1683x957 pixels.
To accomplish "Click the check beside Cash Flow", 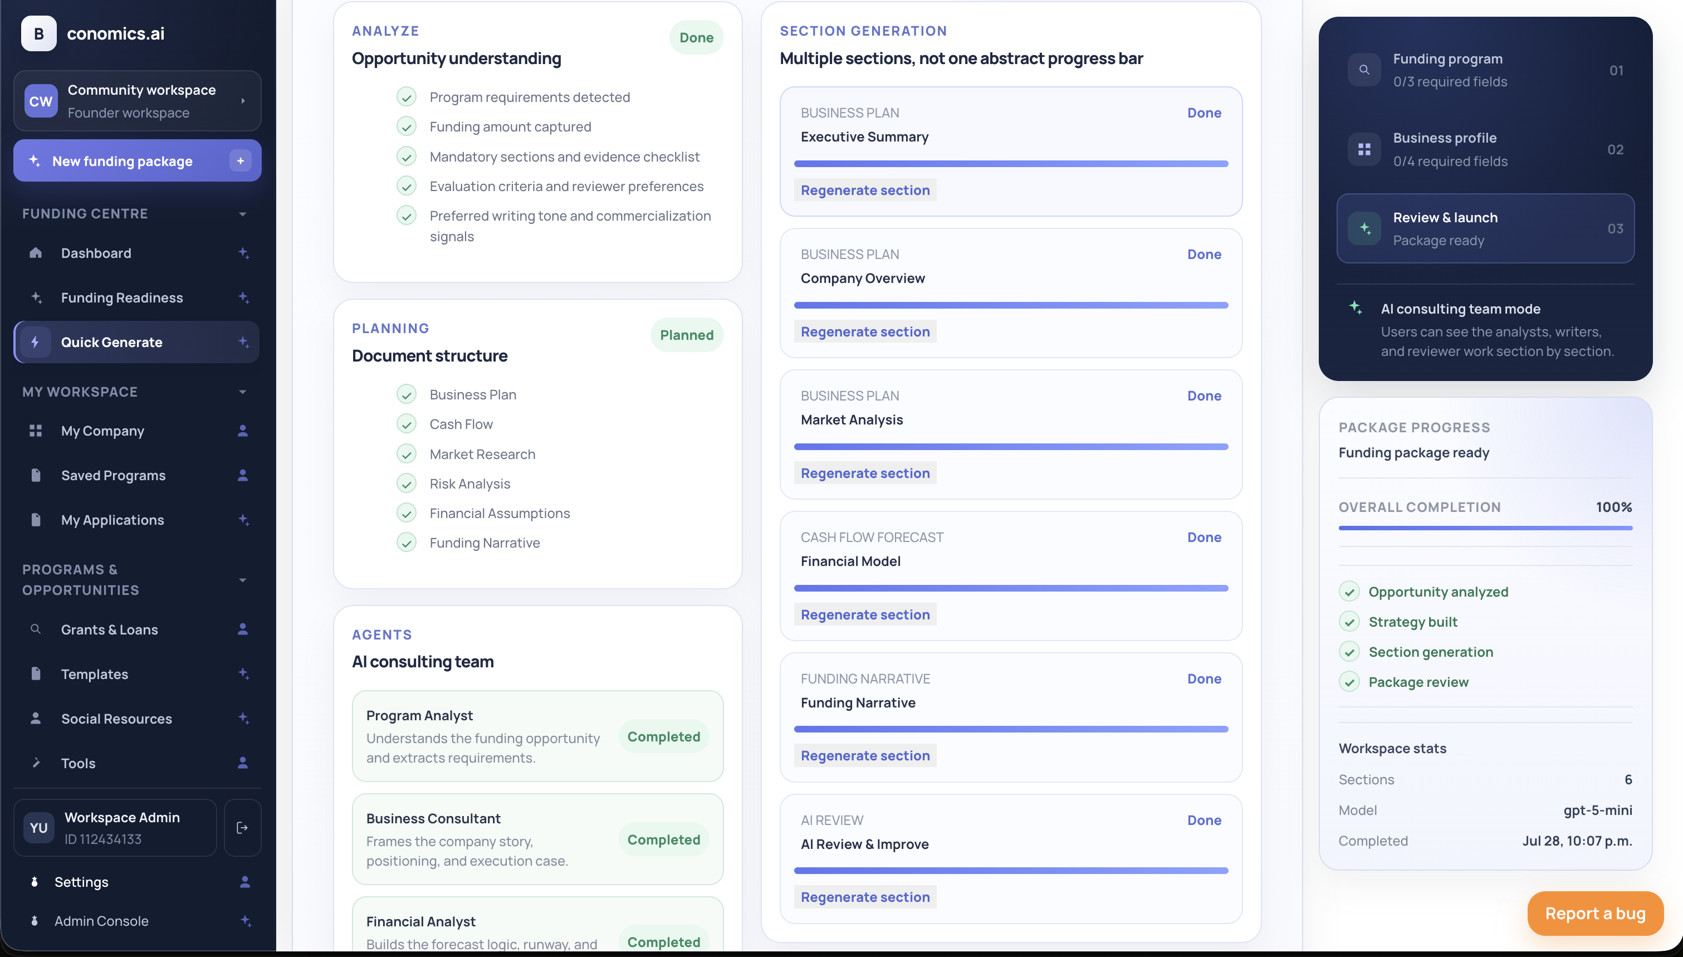I will (x=407, y=424).
